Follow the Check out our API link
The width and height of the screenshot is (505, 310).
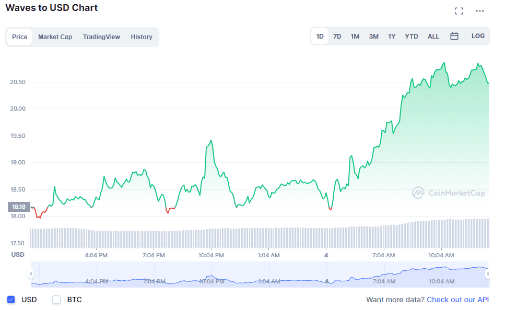457,299
